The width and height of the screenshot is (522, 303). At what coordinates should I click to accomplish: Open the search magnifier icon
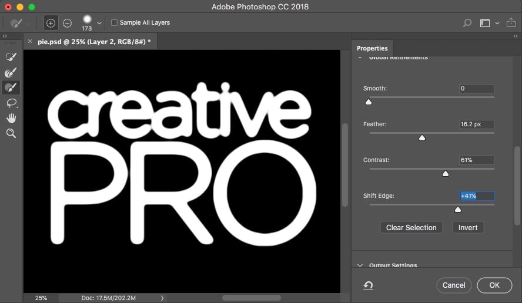pyautogui.click(x=467, y=23)
